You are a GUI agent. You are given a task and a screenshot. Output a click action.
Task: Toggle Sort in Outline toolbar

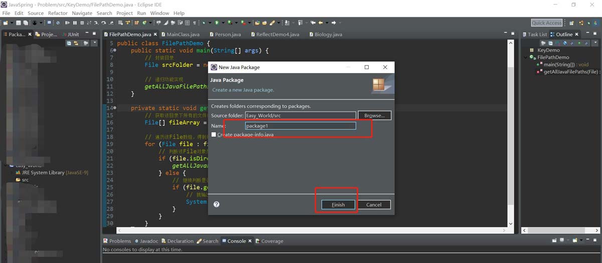[x=558, y=43]
